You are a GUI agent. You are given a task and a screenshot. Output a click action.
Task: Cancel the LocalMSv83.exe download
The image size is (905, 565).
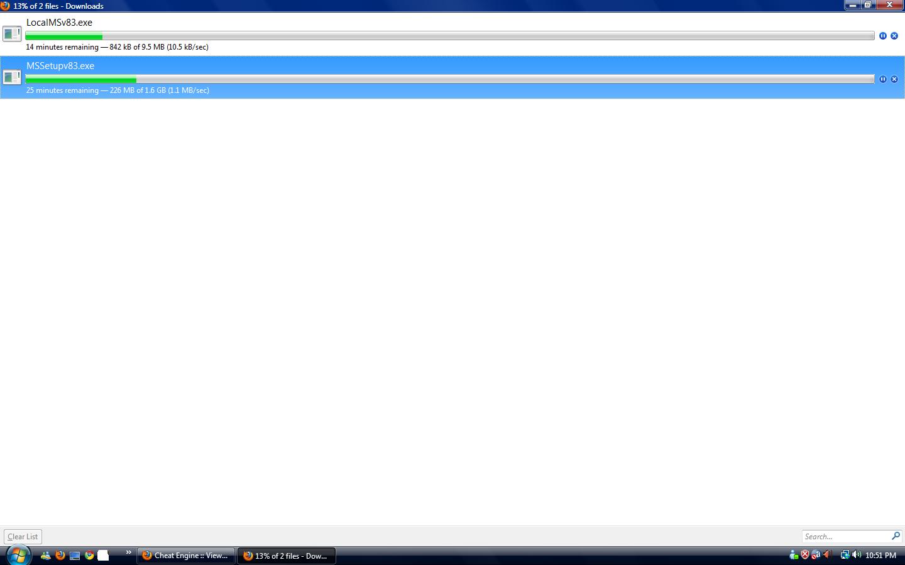tap(894, 36)
